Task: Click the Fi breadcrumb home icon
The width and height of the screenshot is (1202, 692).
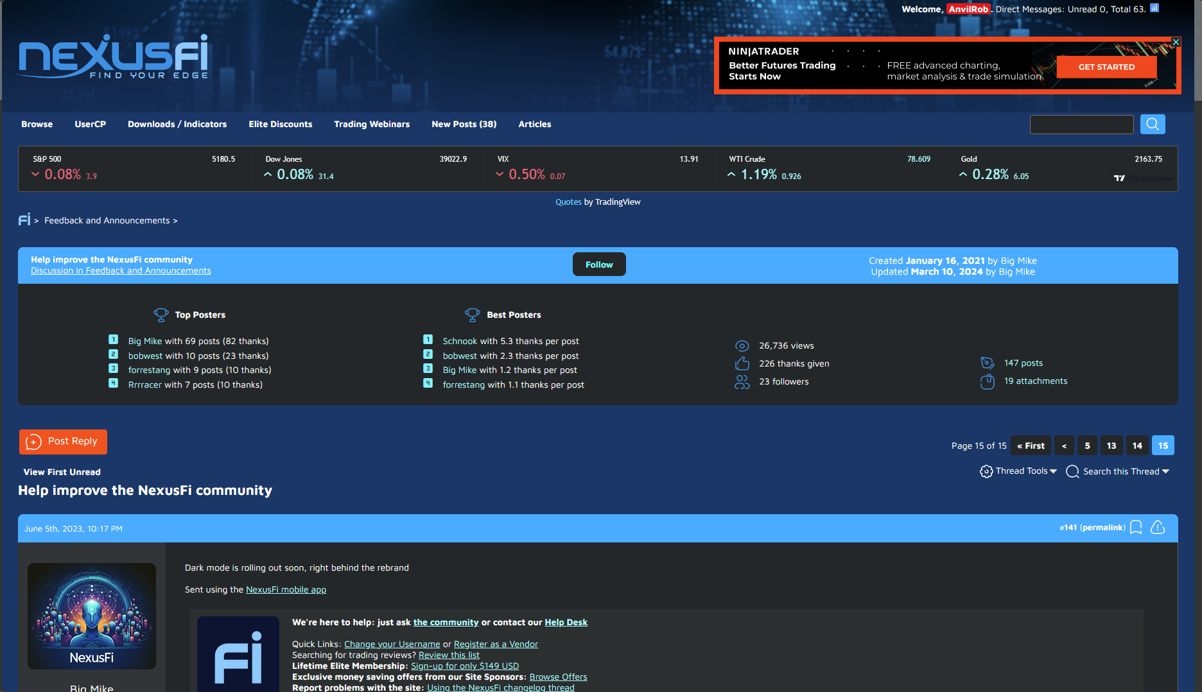Action: (x=24, y=220)
